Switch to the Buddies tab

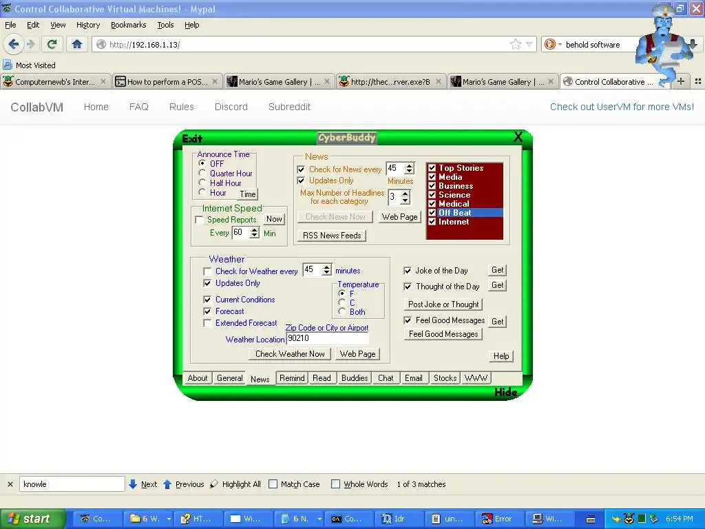click(x=355, y=378)
